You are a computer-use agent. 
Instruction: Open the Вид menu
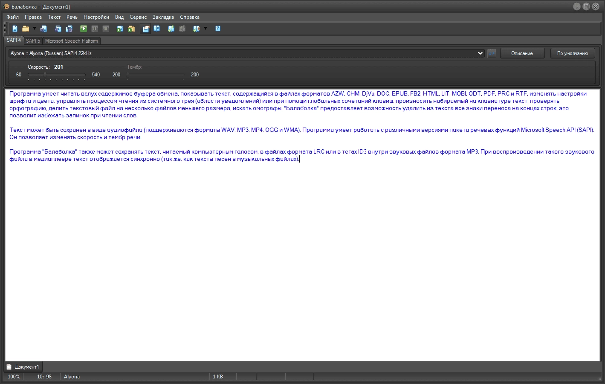(x=119, y=17)
